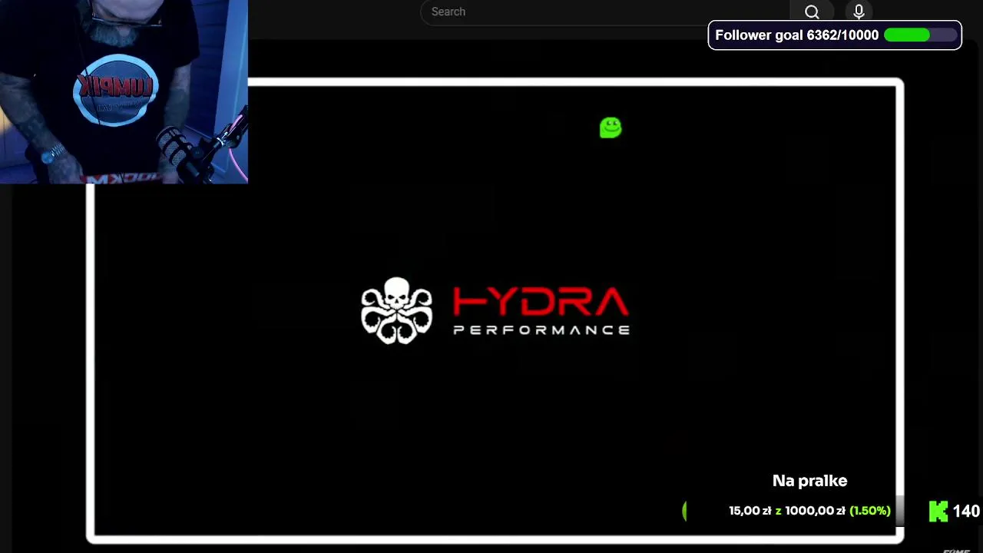Click the Search input field

[605, 12]
